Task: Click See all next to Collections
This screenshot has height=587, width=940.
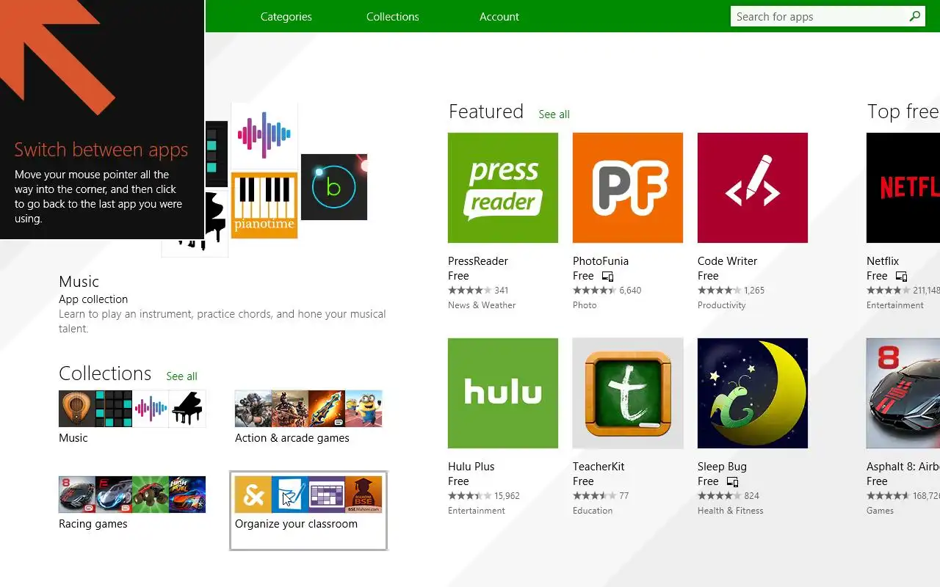Action: 181,376
